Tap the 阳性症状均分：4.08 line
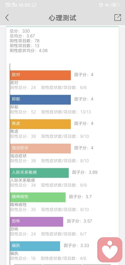 click(29, 50)
